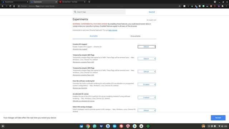Open Accelerated 2D canvas dropdown
The image size is (229, 129).
[x=147, y=97]
